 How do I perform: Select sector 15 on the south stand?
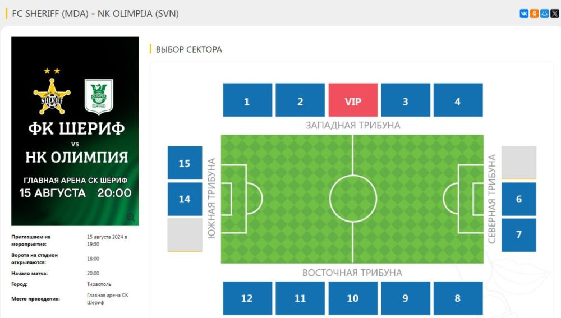point(185,163)
